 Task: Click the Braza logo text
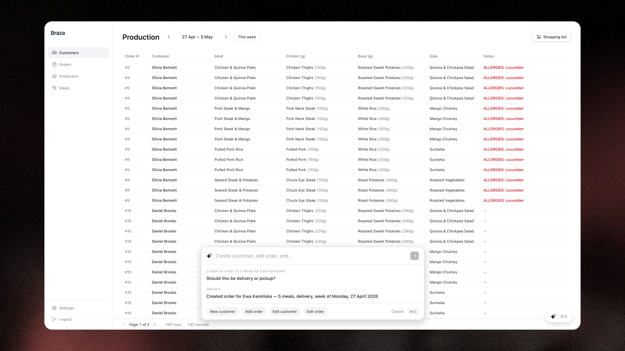[x=58, y=33]
